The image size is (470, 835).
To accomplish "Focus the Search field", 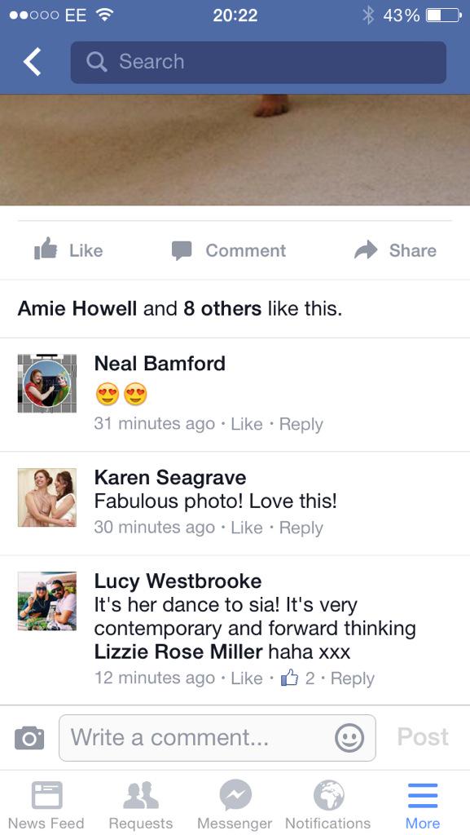I will click(x=258, y=62).
